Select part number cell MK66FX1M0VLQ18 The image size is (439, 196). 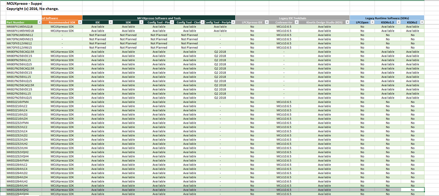pyautogui.click(x=24, y=26)
